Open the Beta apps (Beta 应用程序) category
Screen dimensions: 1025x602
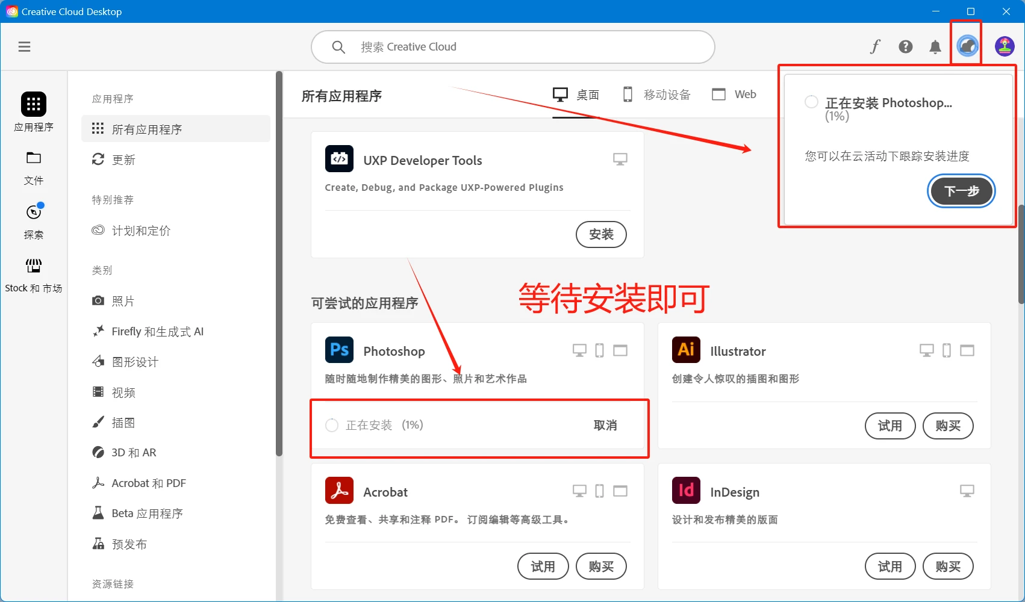pyautogui.click(x=176, y=514)
